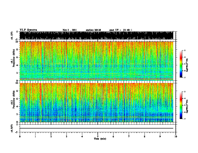Click the black ch.1 voltage waveform strip

click(96, 35)
